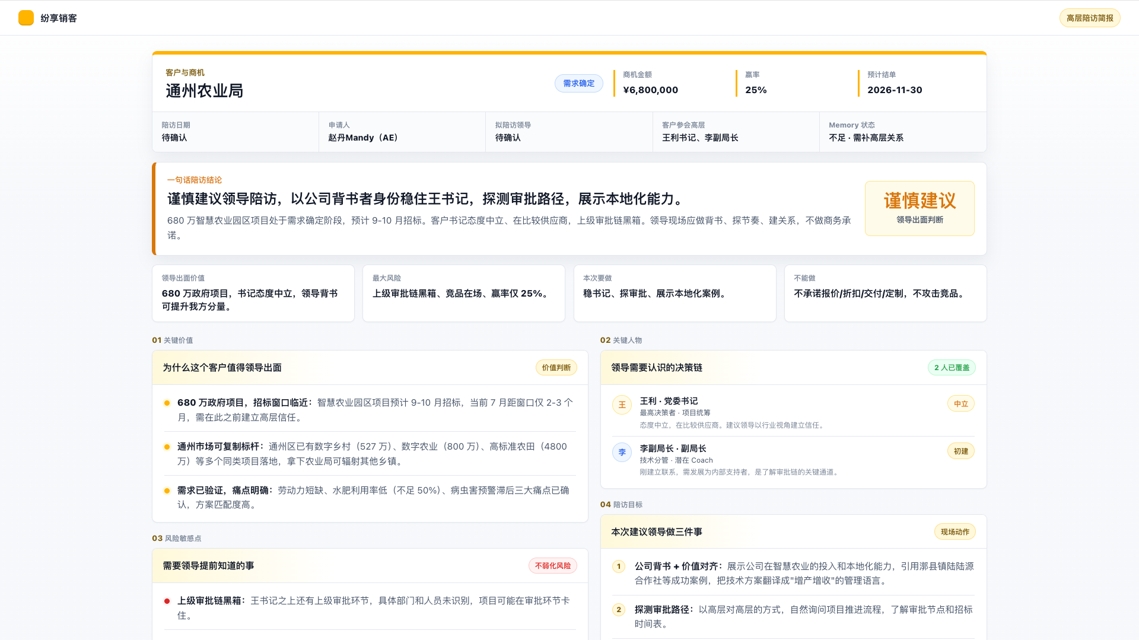1139x640 pixels.
Task: Click the 中立 status tag for 王利
Action: coord(961,404)
